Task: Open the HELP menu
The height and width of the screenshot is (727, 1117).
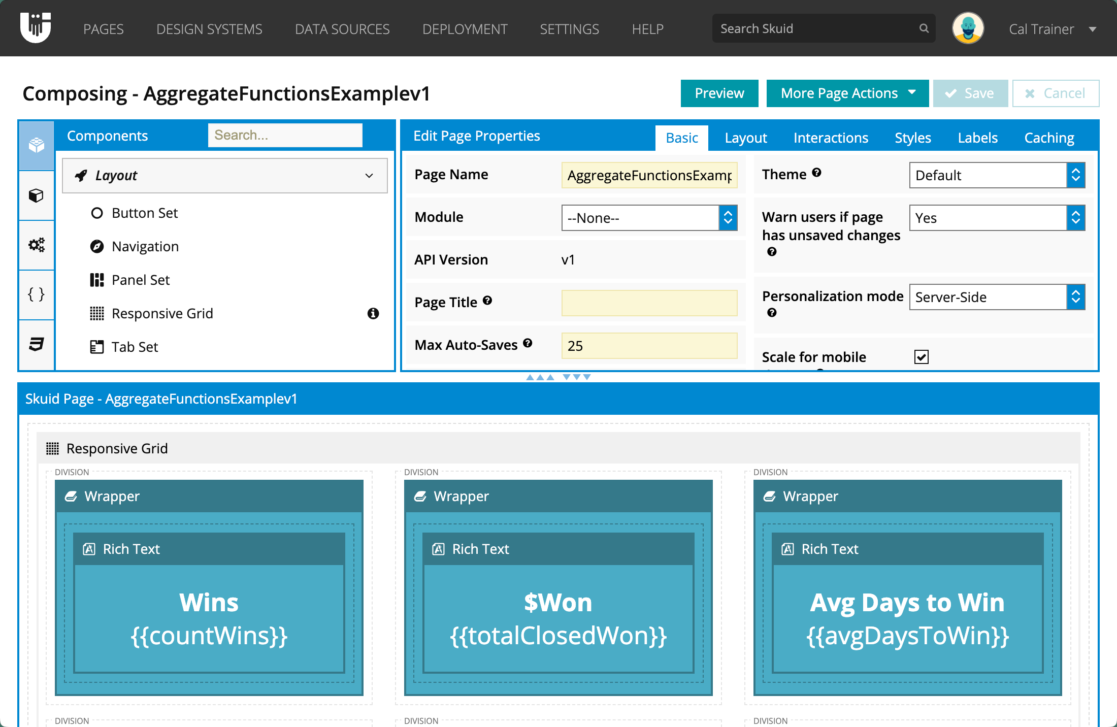Action: [648, 29]
